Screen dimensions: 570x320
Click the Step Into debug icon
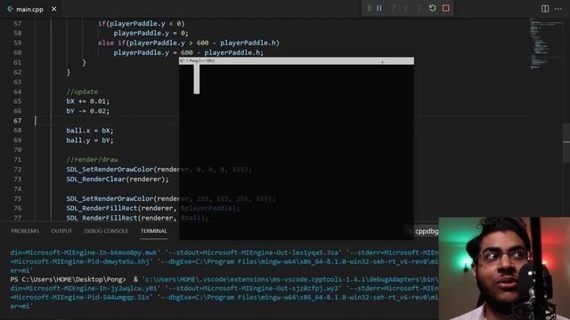point(406,8)
